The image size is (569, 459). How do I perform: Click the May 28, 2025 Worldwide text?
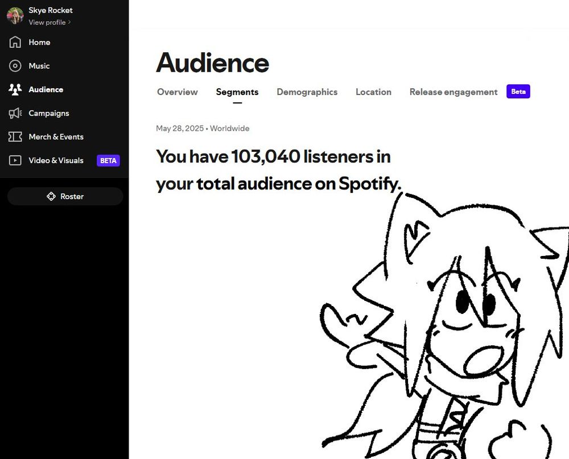click(203, 128)
